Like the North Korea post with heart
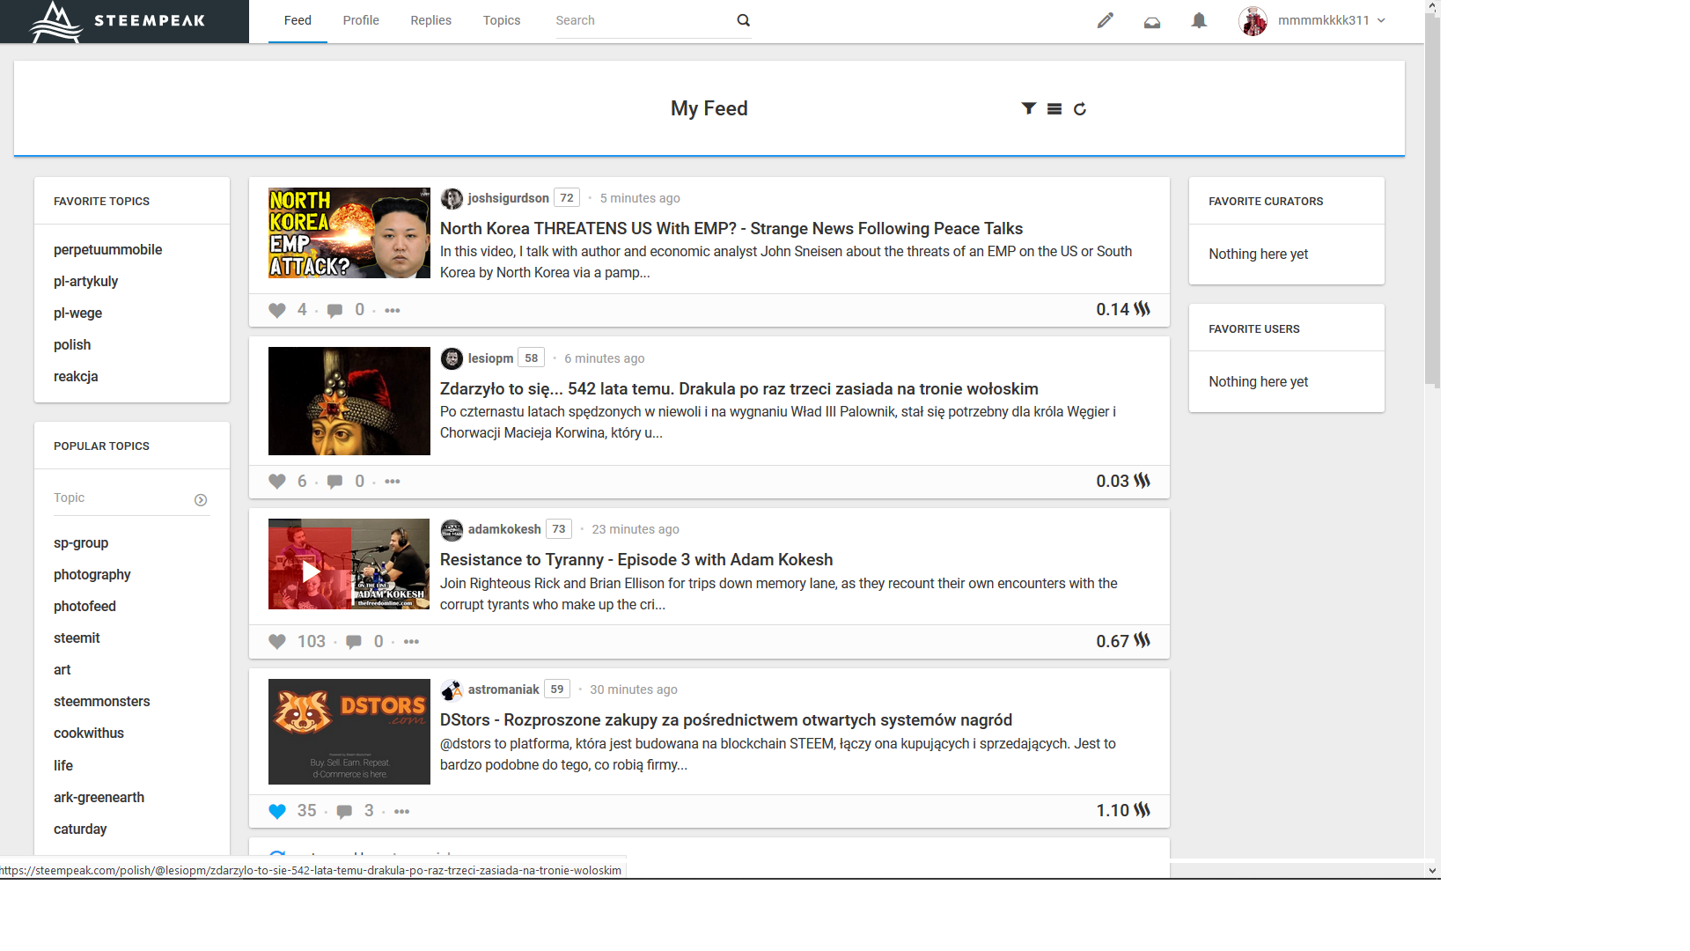The image size is (1690, 951). click(x=277, y=310)
